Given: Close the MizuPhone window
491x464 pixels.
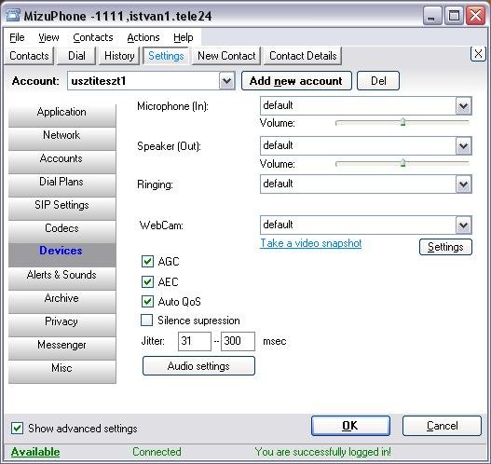Looking at the screenshot, I should click(x=475, y=16).
